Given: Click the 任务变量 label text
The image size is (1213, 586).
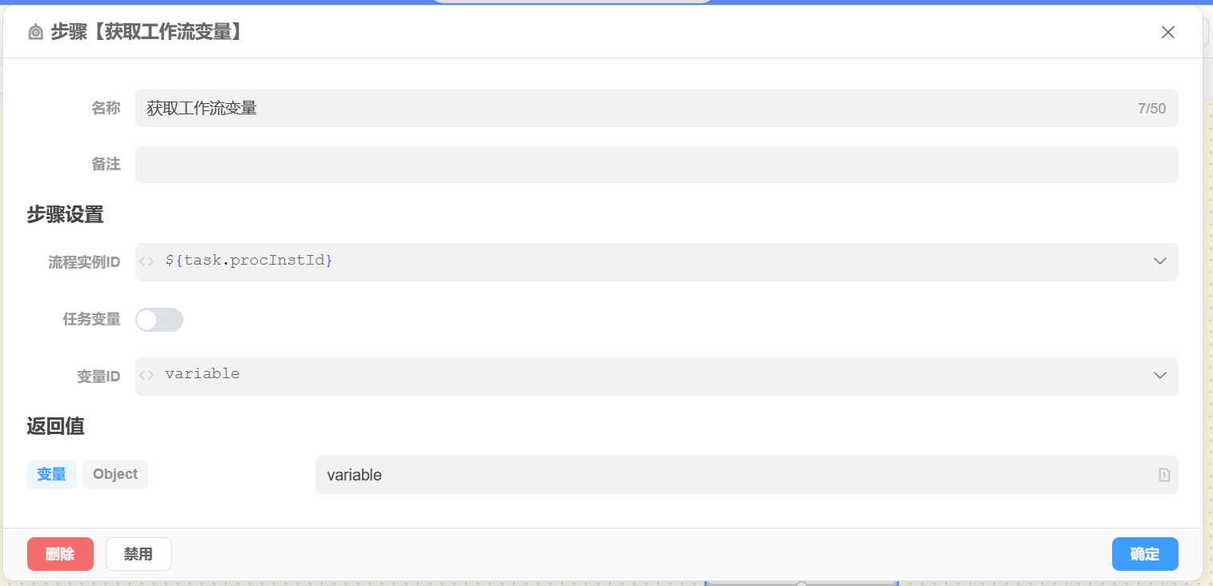Looking at the screenshot, I should click(91, 320).
